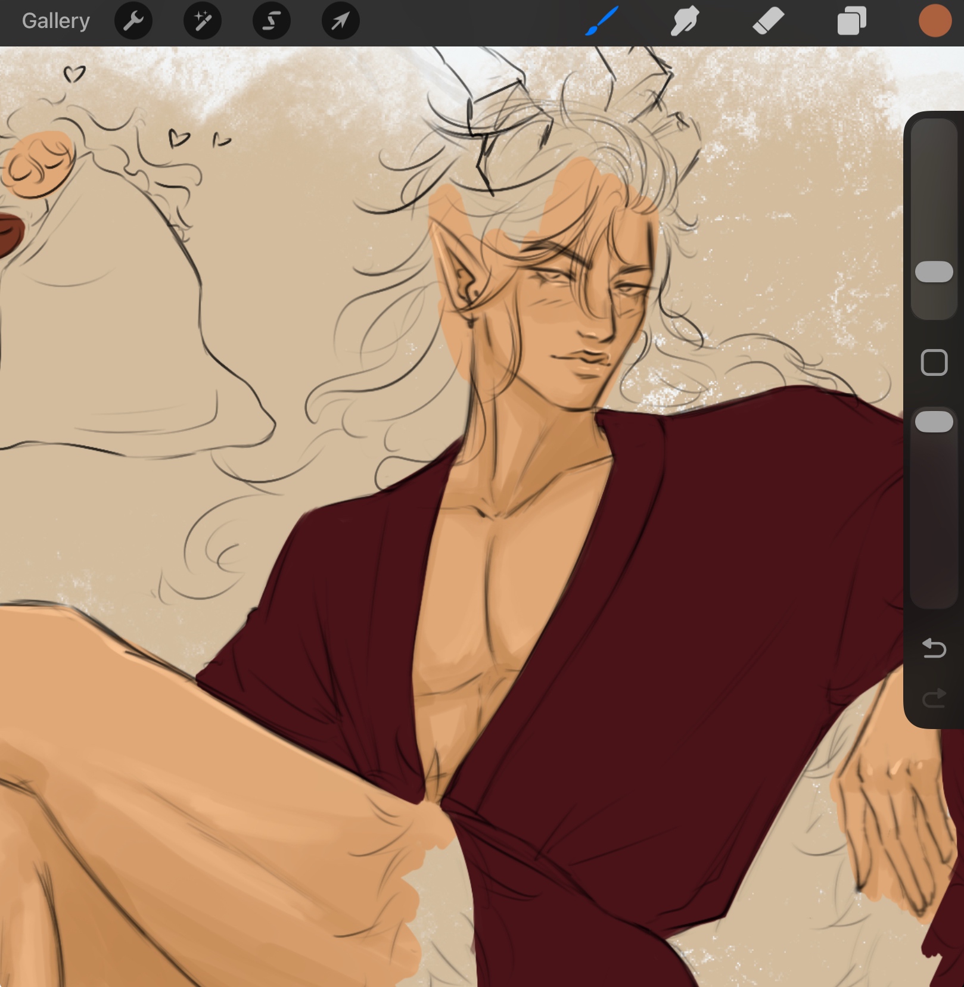Activate the Selection tool
The height and width of the screenshot is (987, 964).
(x=272, y=21)
